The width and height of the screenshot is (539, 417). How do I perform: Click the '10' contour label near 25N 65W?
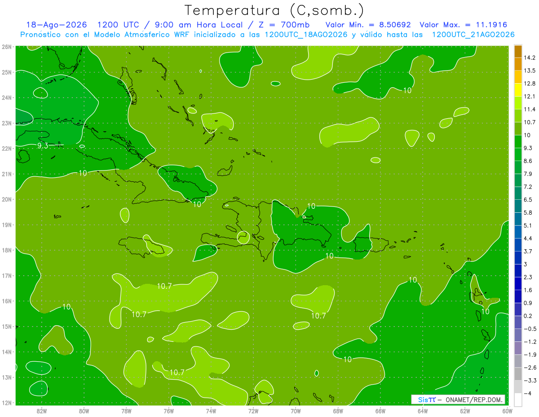pos(407,90)
